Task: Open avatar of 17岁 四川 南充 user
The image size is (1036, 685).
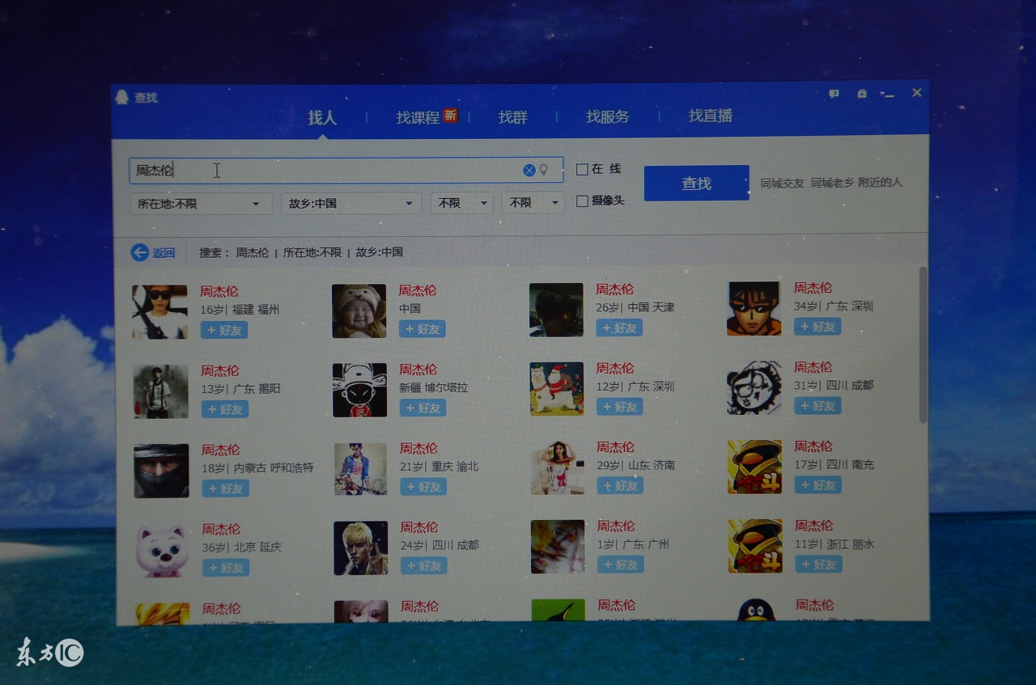Action: (x=755, y=467)
